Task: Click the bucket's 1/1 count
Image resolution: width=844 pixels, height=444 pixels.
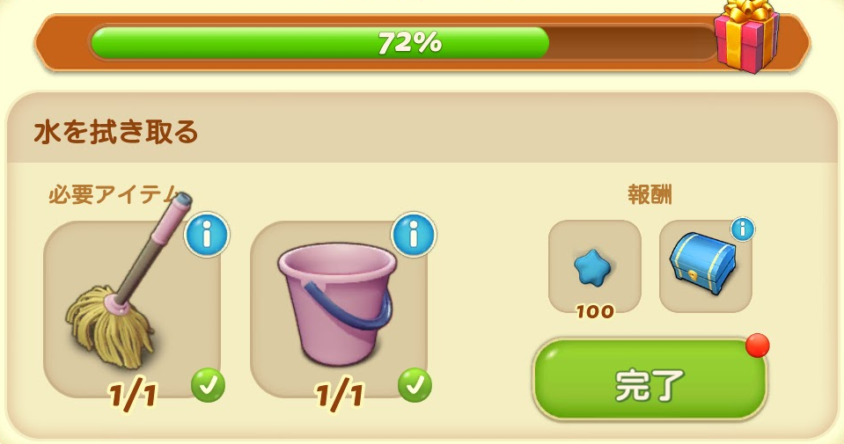Action: (x=339, y=397)
